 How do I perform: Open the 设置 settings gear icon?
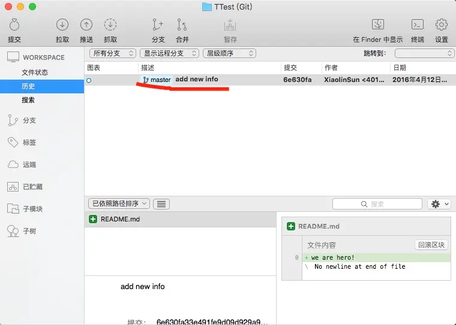pos(441,25)
